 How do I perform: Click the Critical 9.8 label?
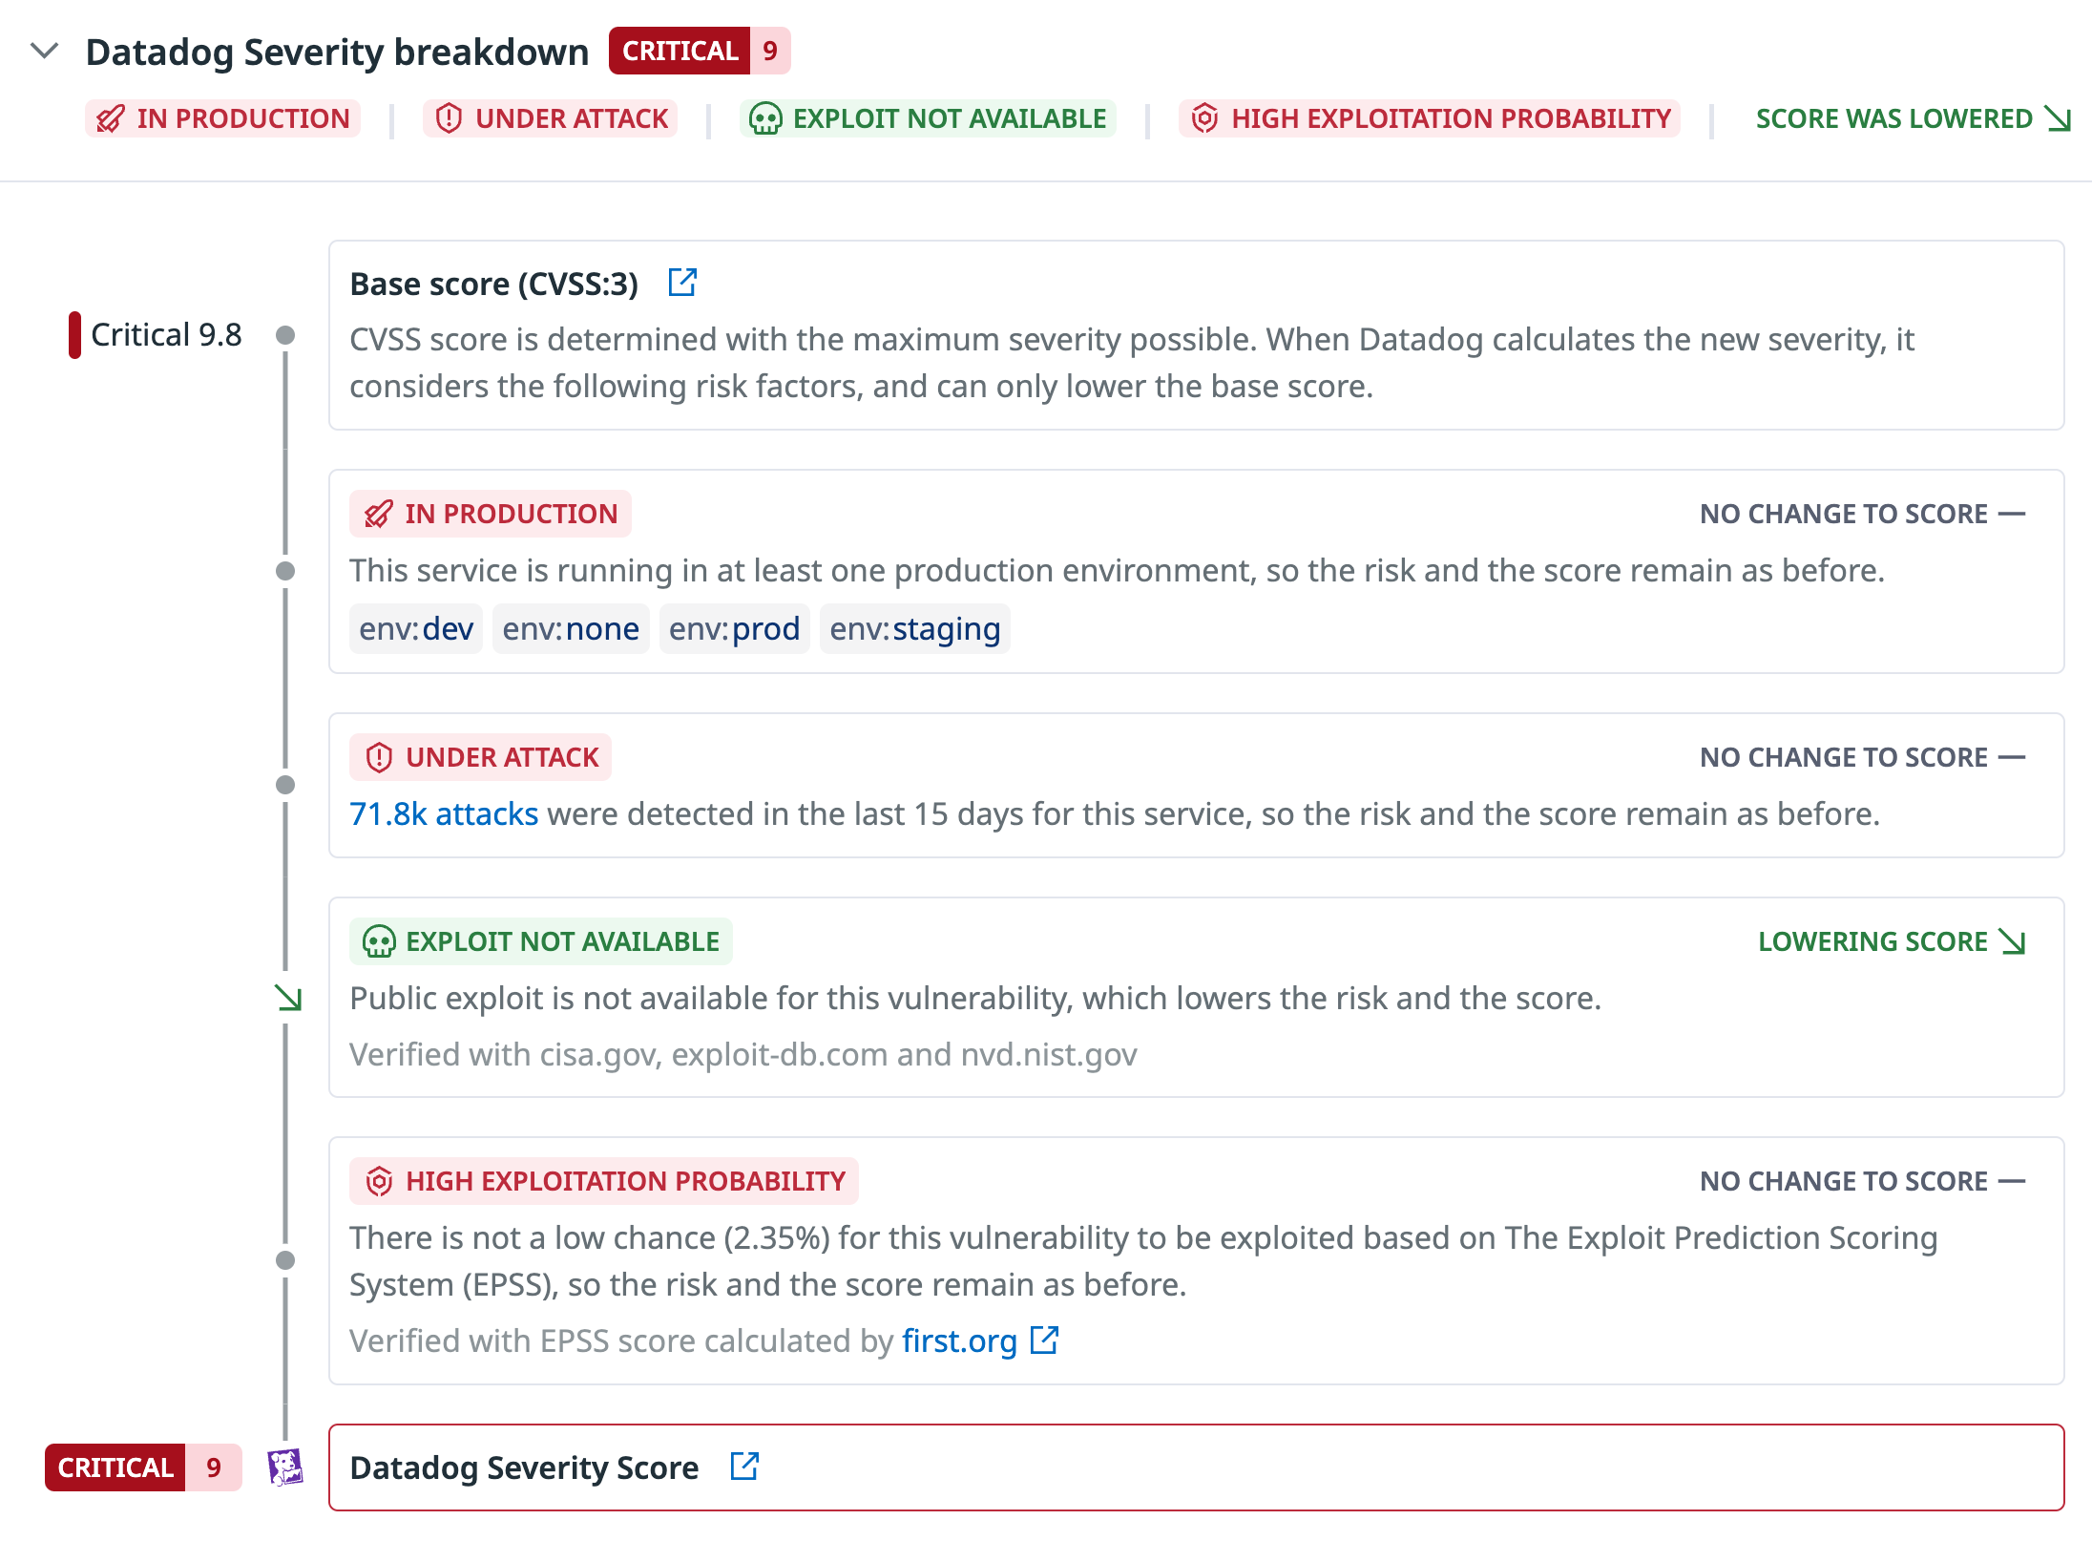[x=166, y=335]
